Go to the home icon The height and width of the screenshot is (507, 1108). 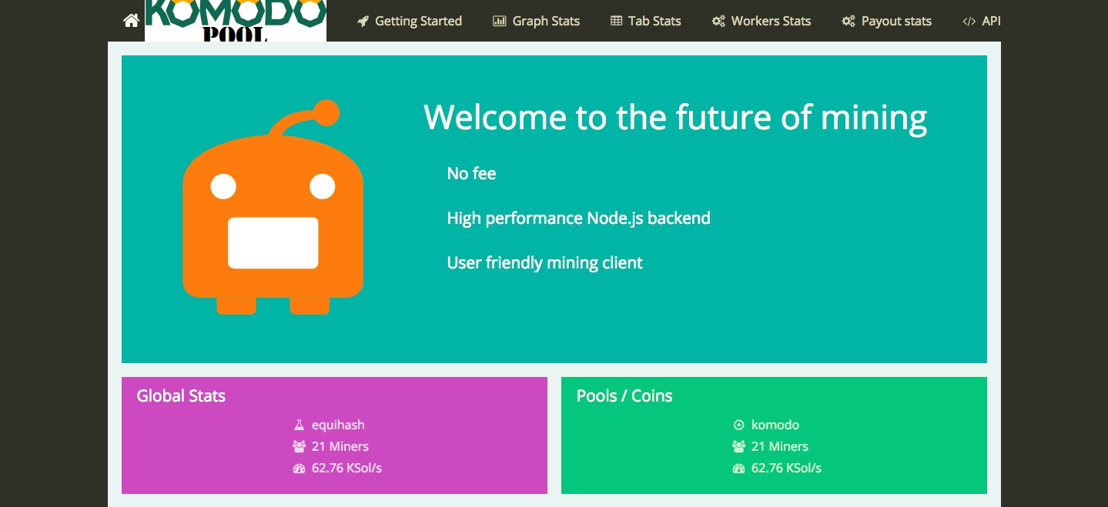[x=131, y=21]
